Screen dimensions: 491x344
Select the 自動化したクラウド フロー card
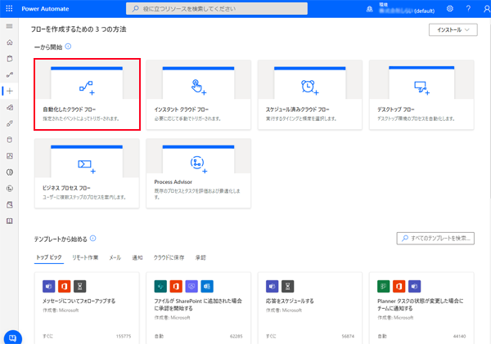(x=87, y=95)
